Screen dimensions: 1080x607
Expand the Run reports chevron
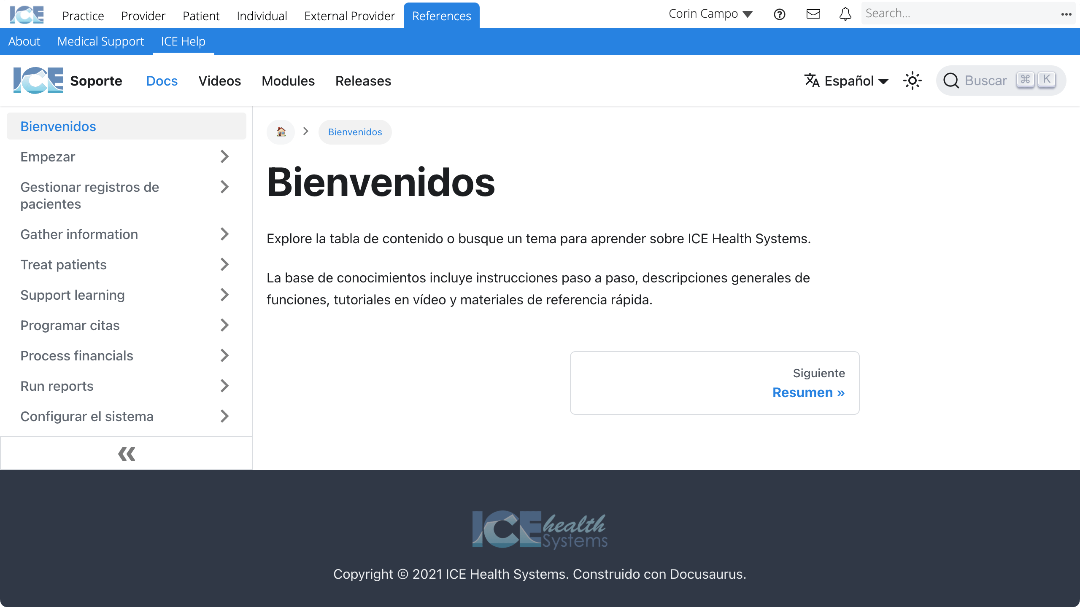pos(224,386)
